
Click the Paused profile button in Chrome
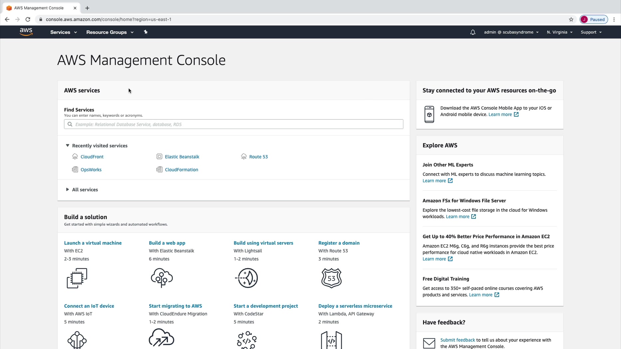(594, 19)
